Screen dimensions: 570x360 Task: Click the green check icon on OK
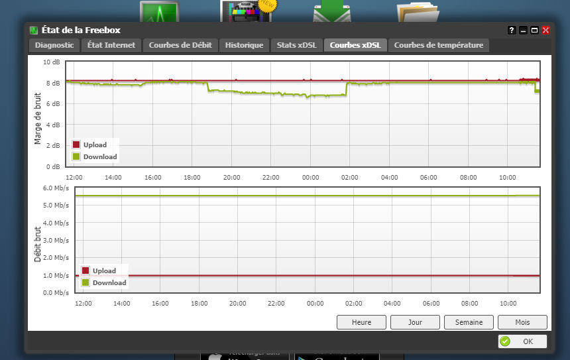pyautogui.click(x=505, y=341)
